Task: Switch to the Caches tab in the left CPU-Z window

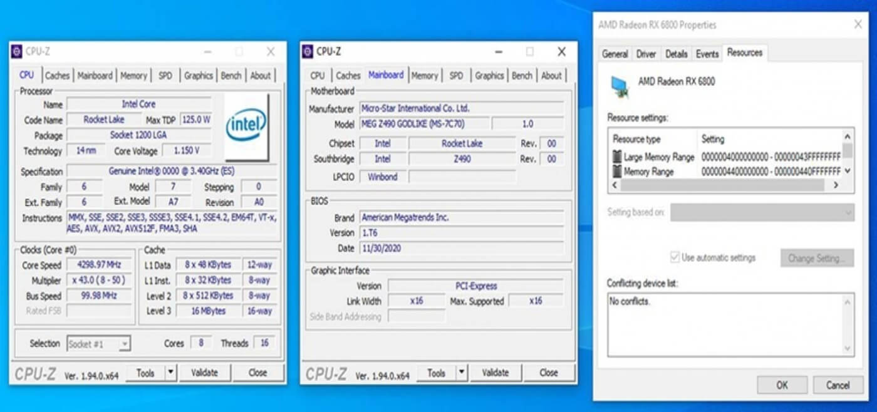Action: tap(57, 75)
